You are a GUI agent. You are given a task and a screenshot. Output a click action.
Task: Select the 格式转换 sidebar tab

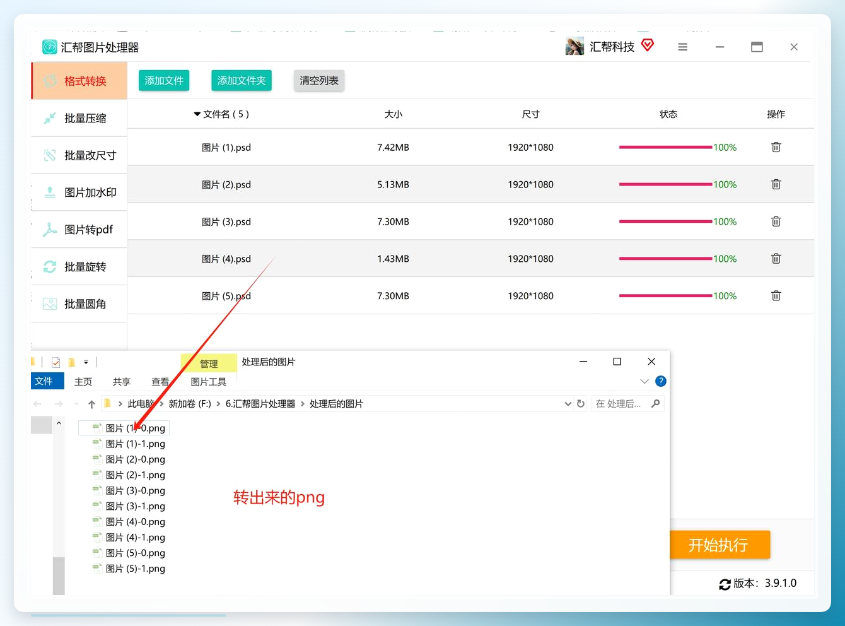coord(79,81)
